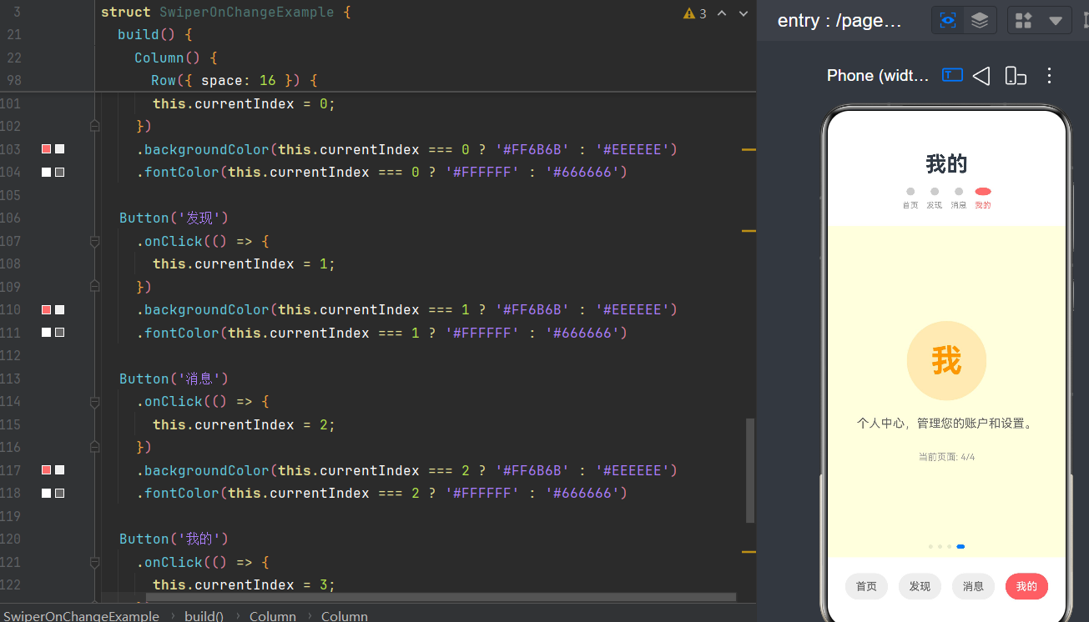
Task: Click line number 113 in the gutter
Action: point(10,379)
